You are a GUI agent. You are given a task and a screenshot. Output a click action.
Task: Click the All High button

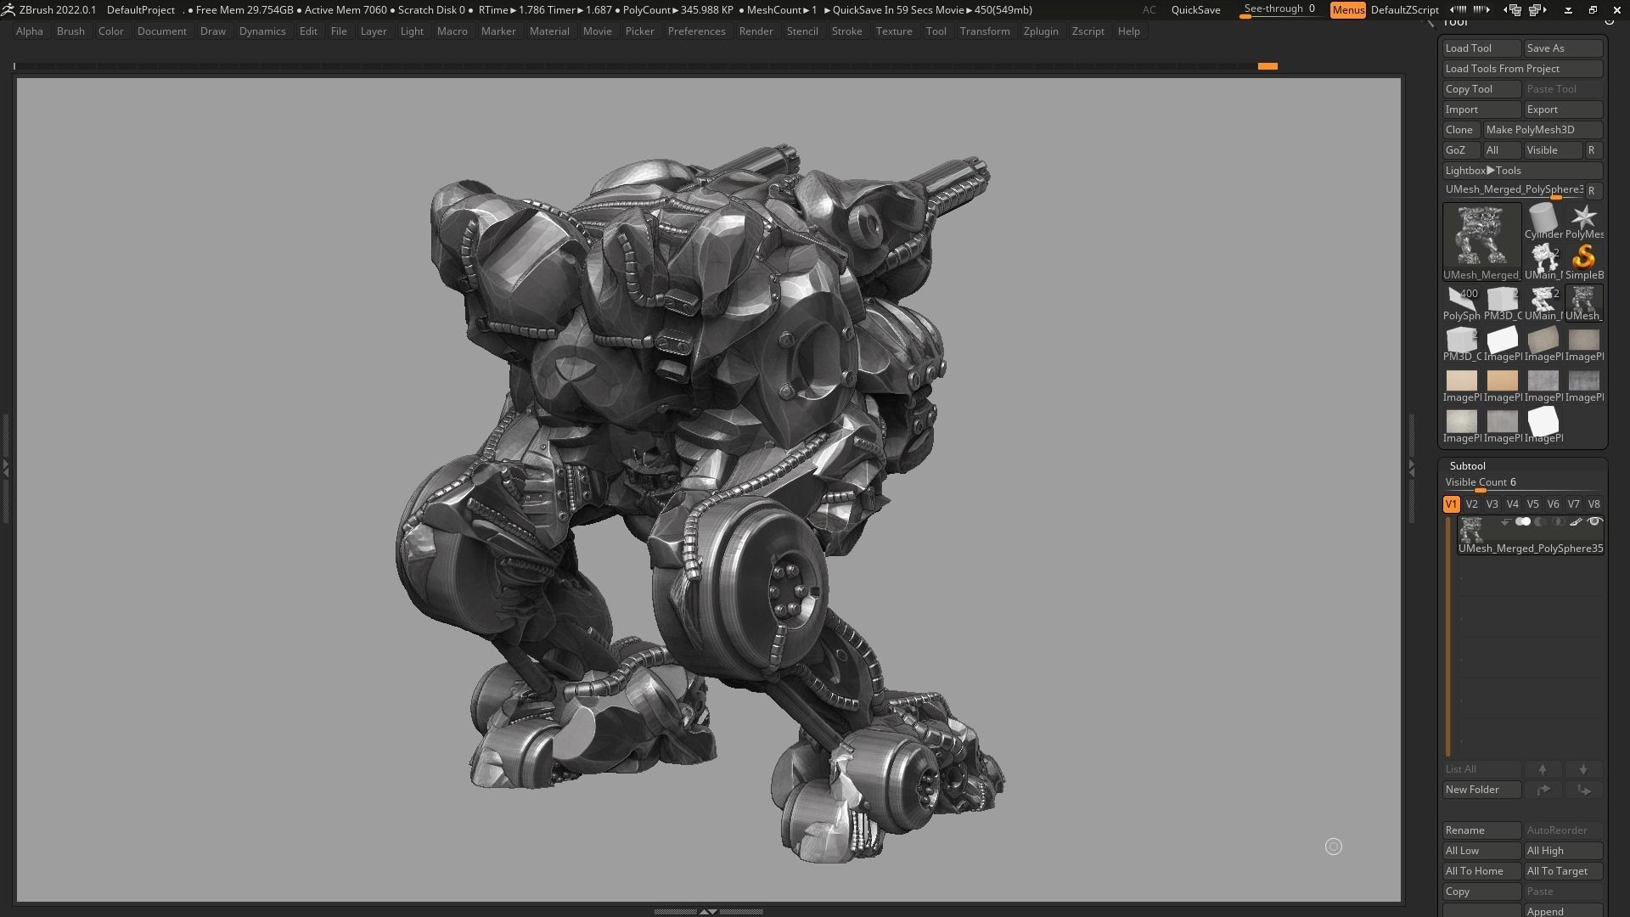coord(1562,850)
